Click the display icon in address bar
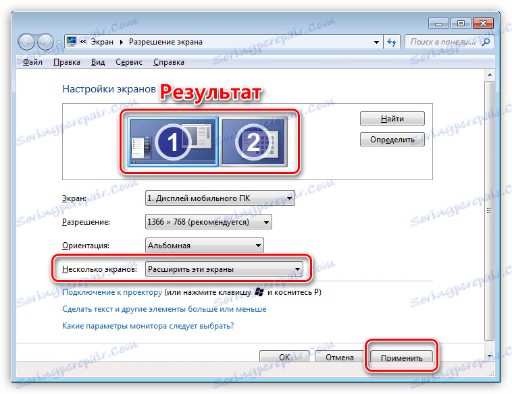Viewport: 512px width, 394px height. [x=71, y=41]
